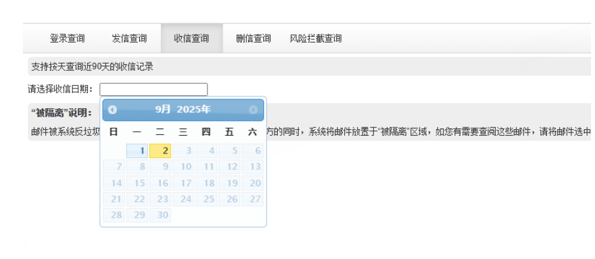Click disabled date 22 in calendar

(x=137, y=199)
